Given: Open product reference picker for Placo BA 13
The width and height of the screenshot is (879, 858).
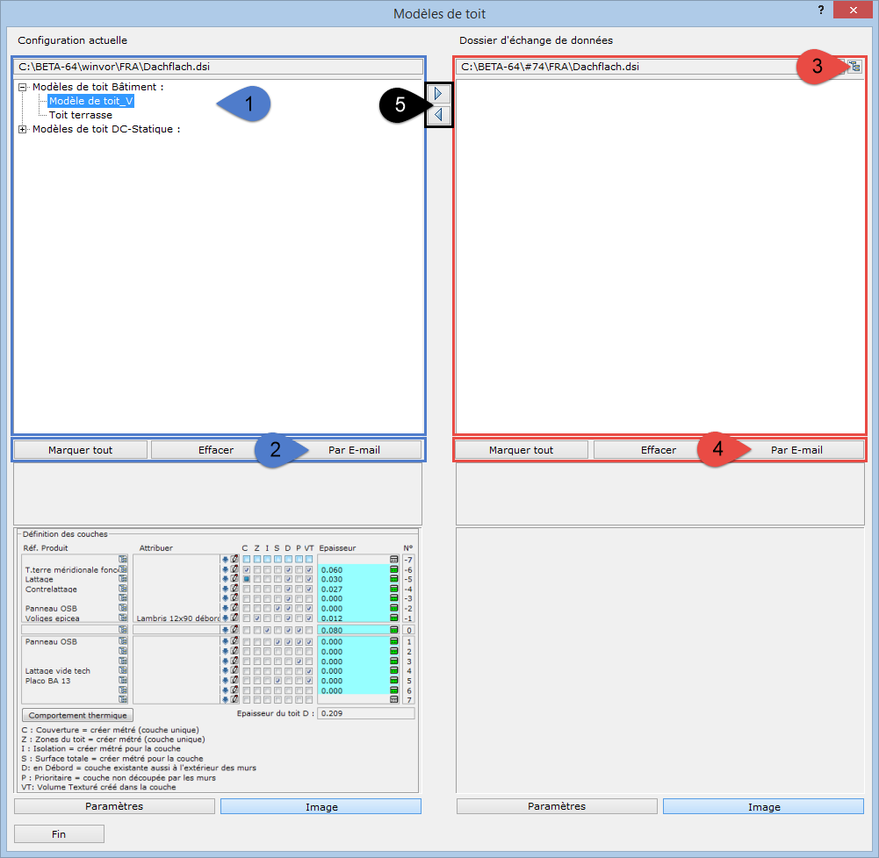Looking at the screenshot, I should (x=123, y=680).
